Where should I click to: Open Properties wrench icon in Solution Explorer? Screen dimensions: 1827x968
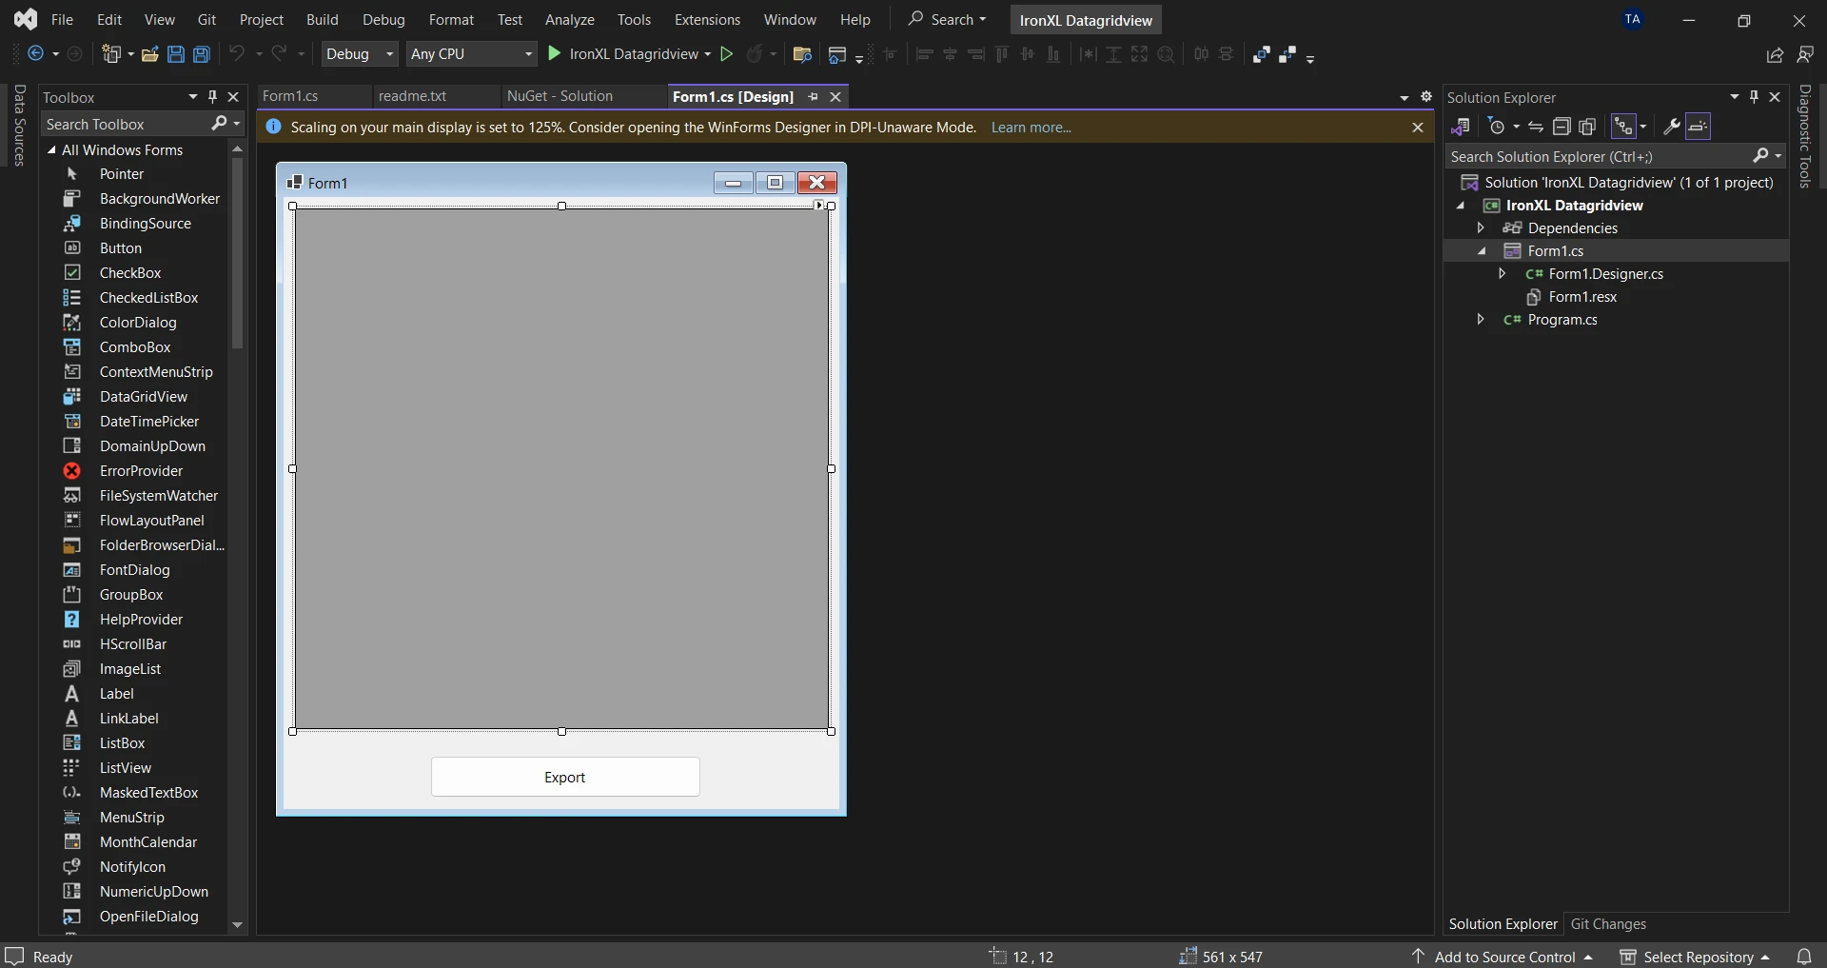(x=1671, y=127)
